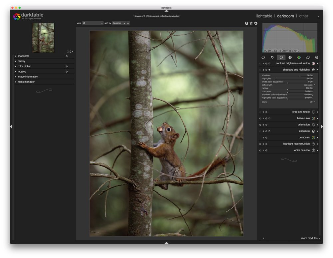Click the squirrel navigation thumbnail

point(43,38)
